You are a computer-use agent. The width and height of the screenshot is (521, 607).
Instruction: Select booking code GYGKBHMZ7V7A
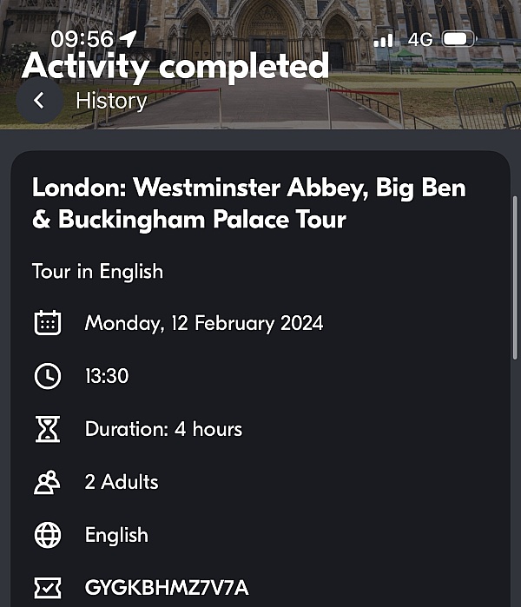point(167,588)
